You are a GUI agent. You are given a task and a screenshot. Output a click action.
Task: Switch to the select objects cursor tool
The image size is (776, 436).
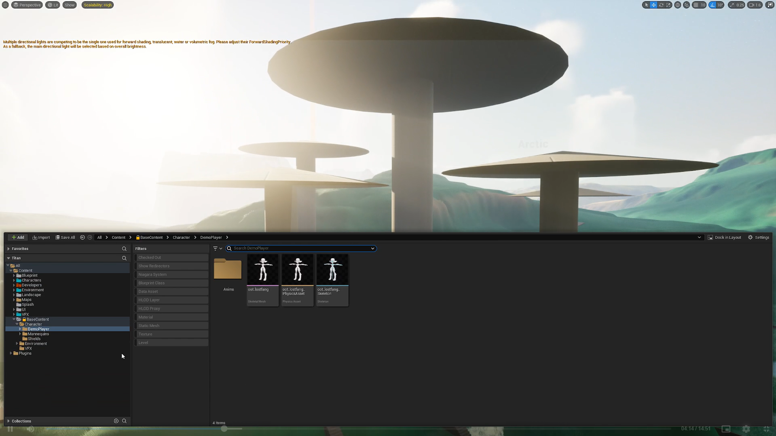tap(646, 5)
